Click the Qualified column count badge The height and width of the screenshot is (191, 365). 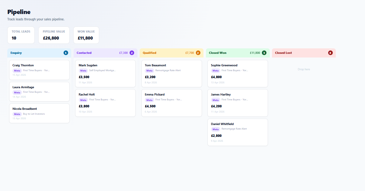(x=198, y=53)
